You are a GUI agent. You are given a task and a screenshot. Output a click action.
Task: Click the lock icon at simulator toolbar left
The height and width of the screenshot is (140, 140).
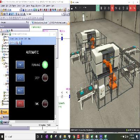(72, 8)
